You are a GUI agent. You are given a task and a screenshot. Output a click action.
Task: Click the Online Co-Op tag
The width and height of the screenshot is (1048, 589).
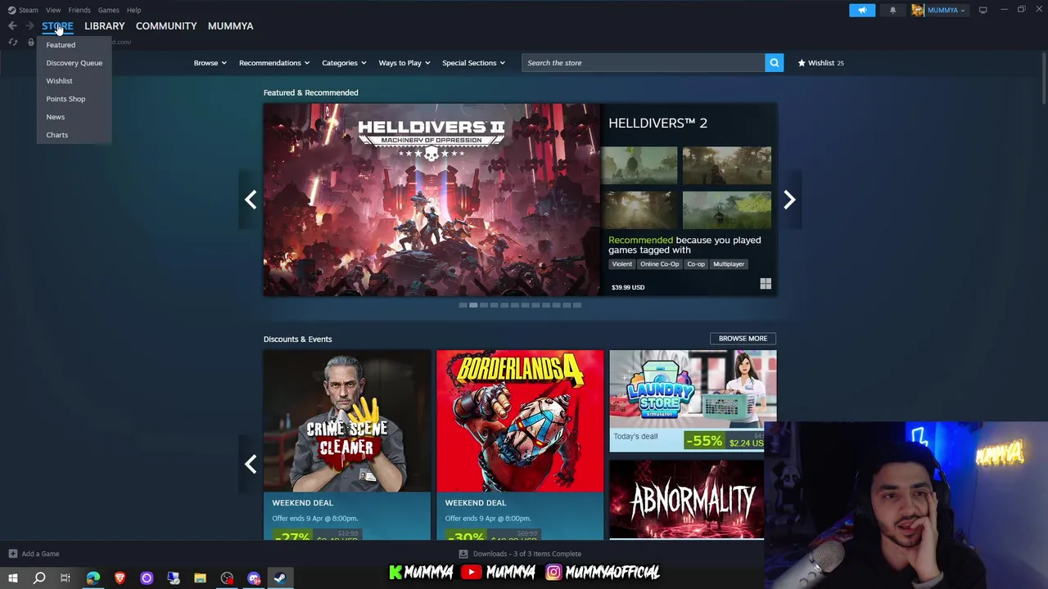click(659, 264)
